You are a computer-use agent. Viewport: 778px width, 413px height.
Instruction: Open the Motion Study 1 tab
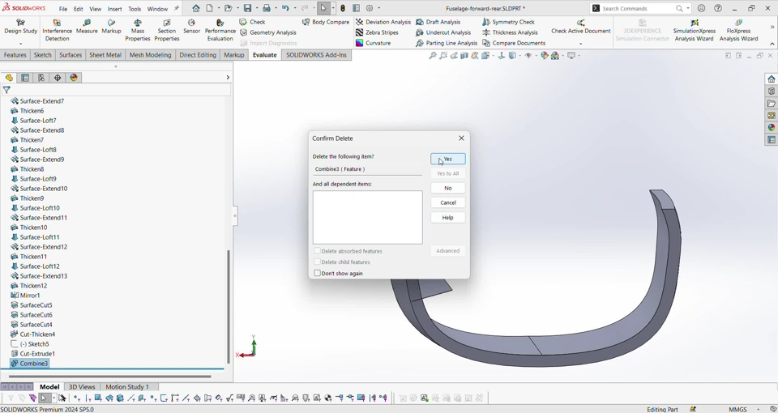click(x=127, y=387)
